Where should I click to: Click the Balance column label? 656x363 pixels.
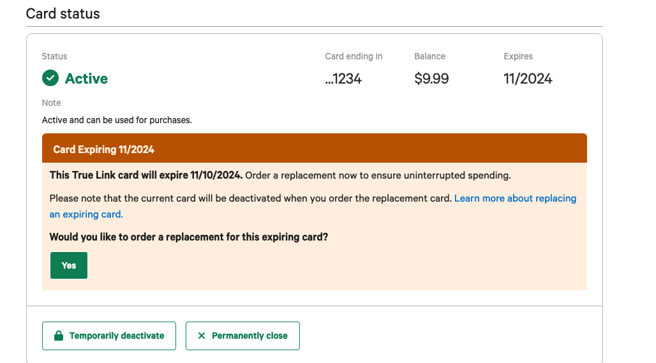(429, 56)
